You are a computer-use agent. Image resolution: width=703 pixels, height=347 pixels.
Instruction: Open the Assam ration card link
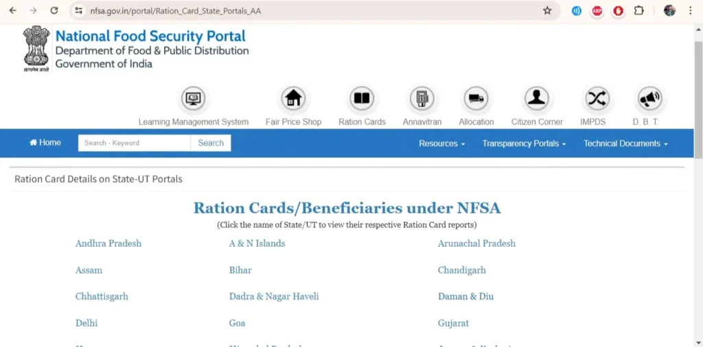[x=89, y=270]
